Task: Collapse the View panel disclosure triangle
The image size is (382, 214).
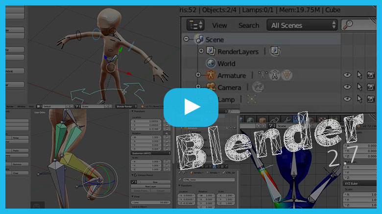Action: (x=133, y=196)
